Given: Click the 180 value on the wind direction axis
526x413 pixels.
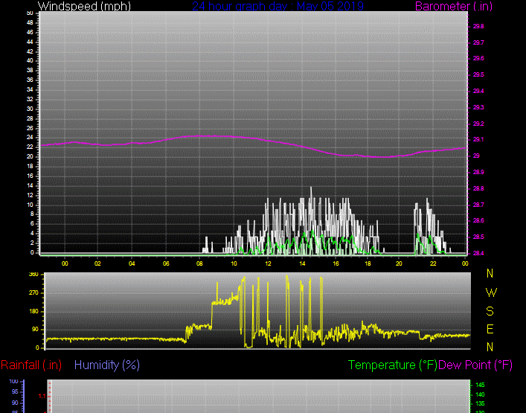Looking at the screenshot, I should [34, 311].
